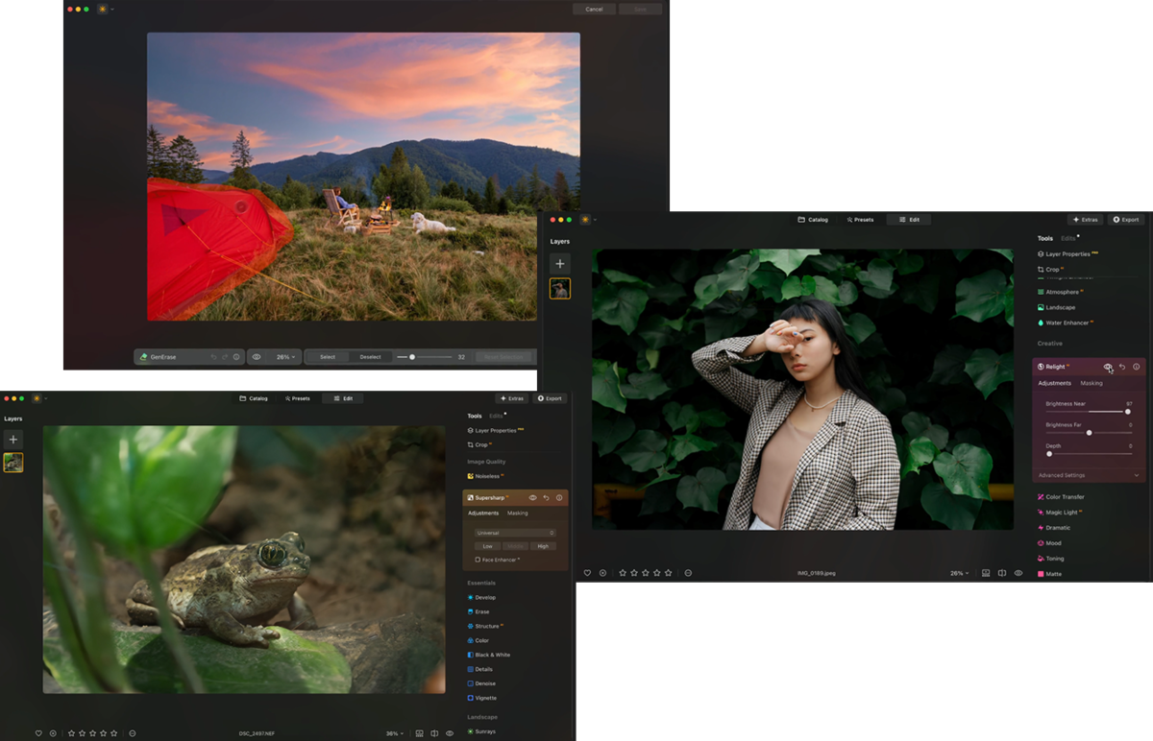The width and height of the screenshot is (1153, 741).
Task: Select the Black & White tool
Action: point(496,654)
